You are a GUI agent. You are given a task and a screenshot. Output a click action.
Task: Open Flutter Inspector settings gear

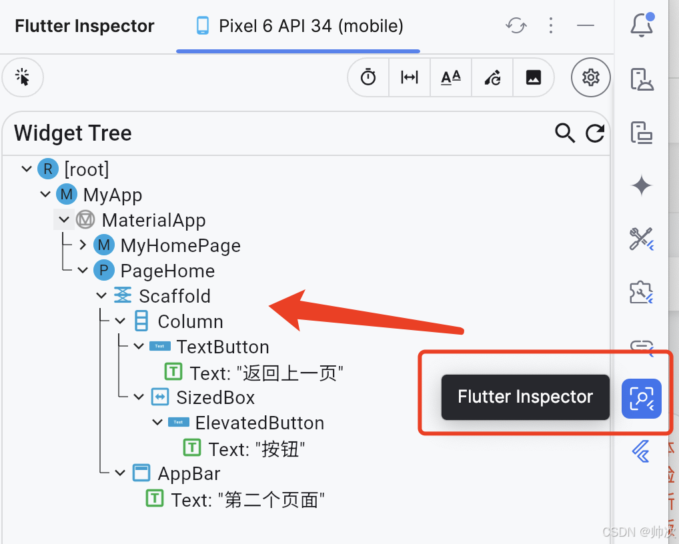pyautogui.click(x=591, y=77)
